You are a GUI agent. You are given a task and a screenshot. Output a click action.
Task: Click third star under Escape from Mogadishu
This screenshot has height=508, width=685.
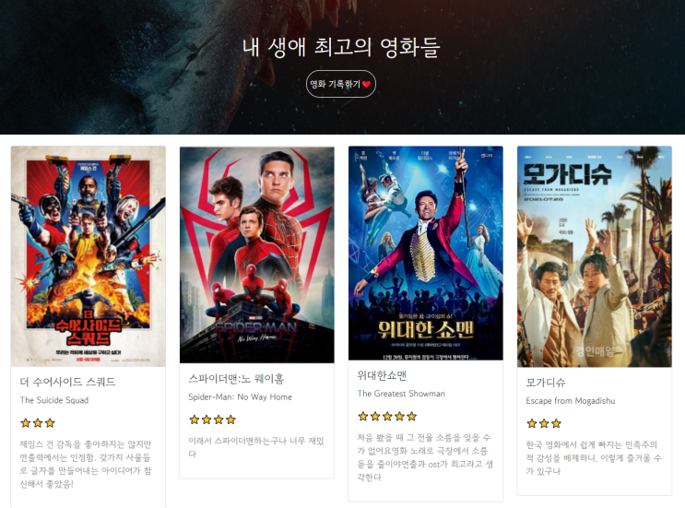point(556,423)
